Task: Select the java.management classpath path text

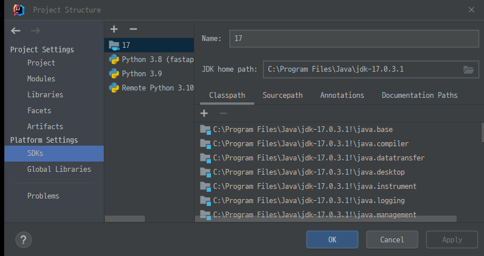Action: [x=315, y=214]
